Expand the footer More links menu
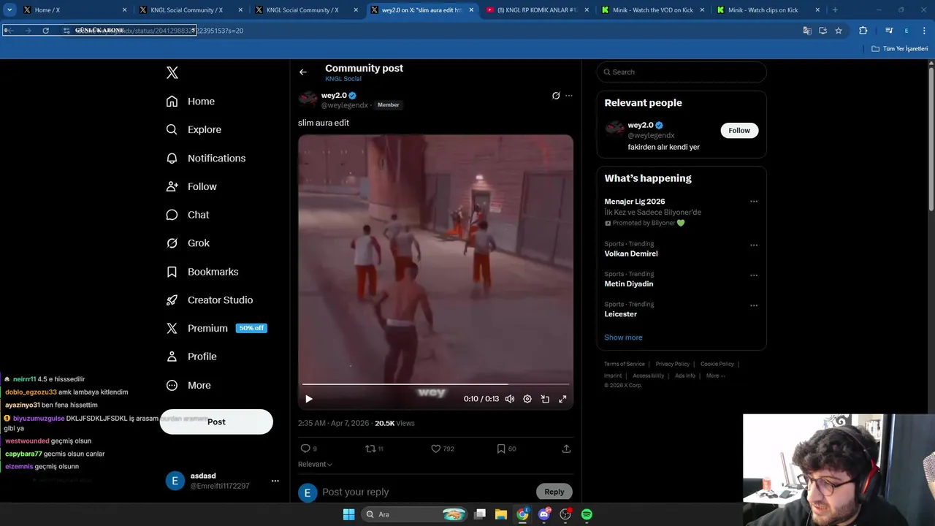This screenshot has height=526, width=935. [x=715, y=376]
